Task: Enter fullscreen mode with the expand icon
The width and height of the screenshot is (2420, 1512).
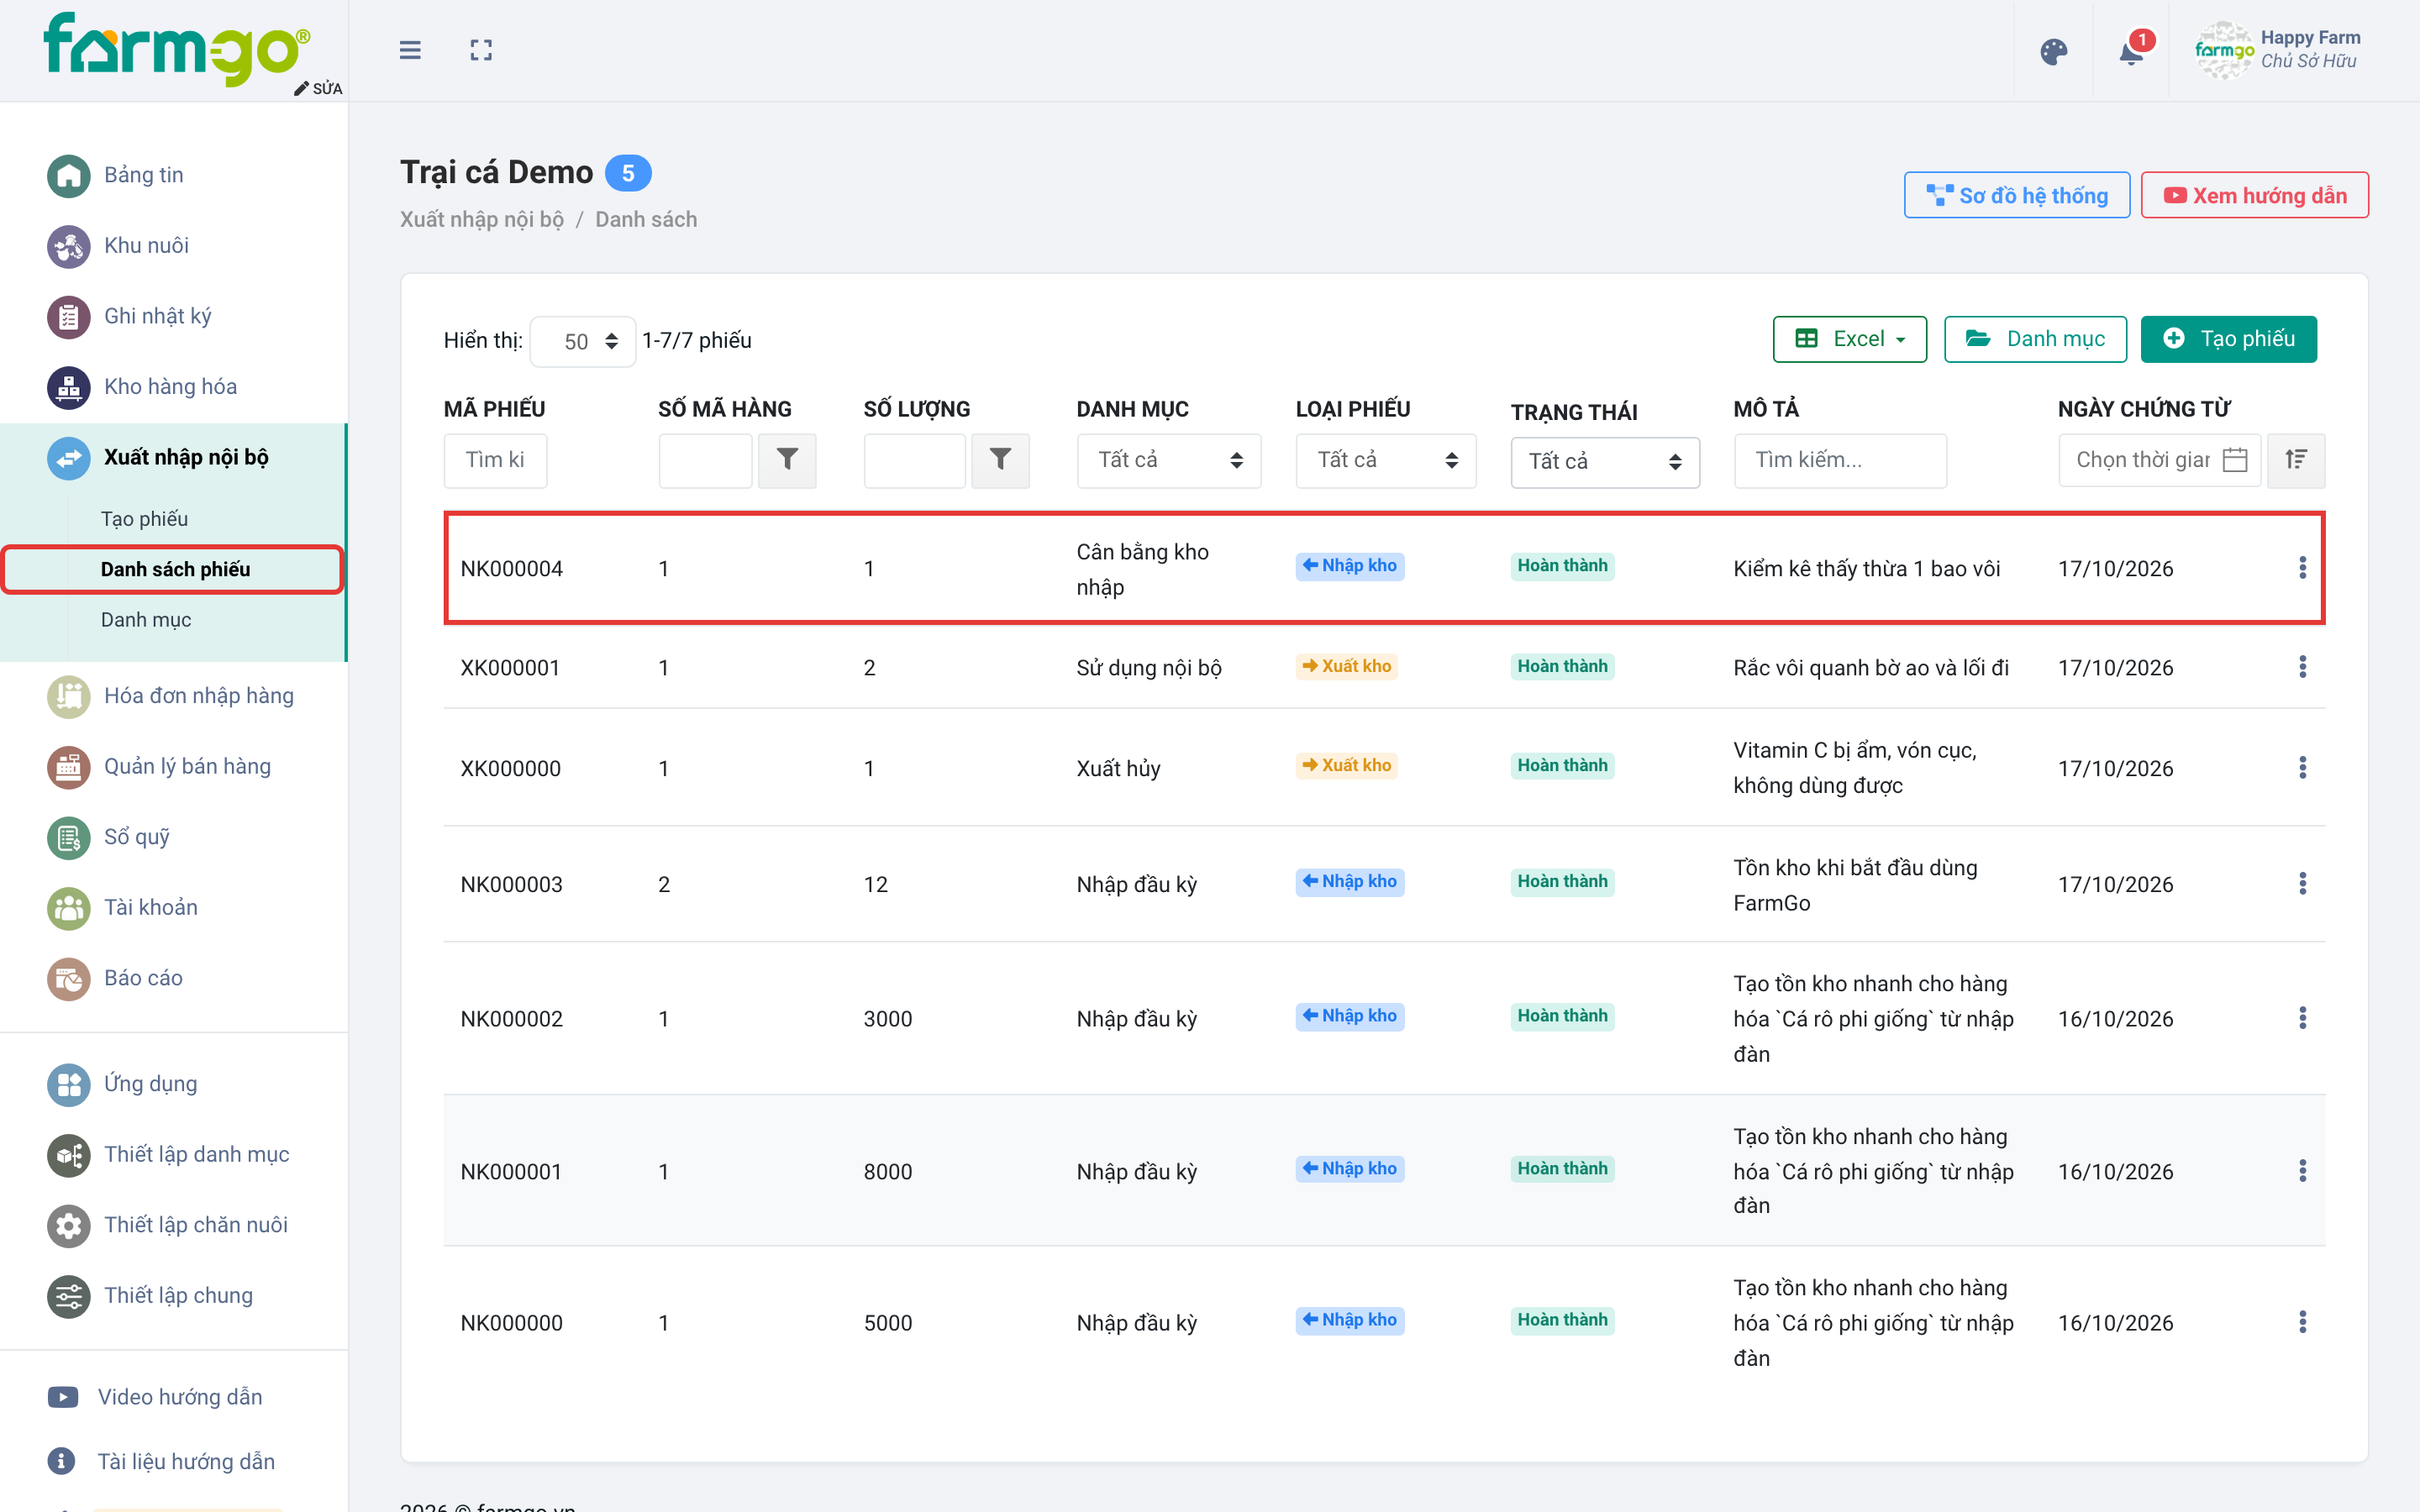Action: [481, 50]
